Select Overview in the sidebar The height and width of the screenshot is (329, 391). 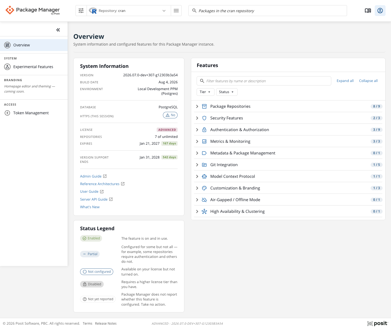point(34,45)
